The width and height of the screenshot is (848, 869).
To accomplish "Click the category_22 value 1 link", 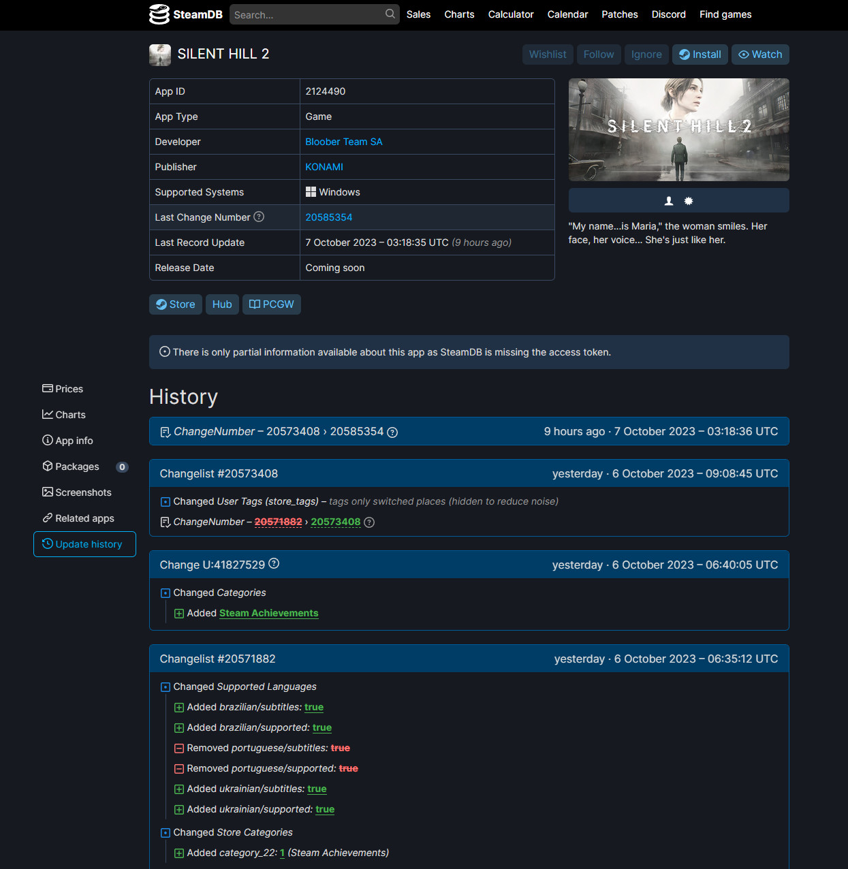I will [x=283, y=853].
